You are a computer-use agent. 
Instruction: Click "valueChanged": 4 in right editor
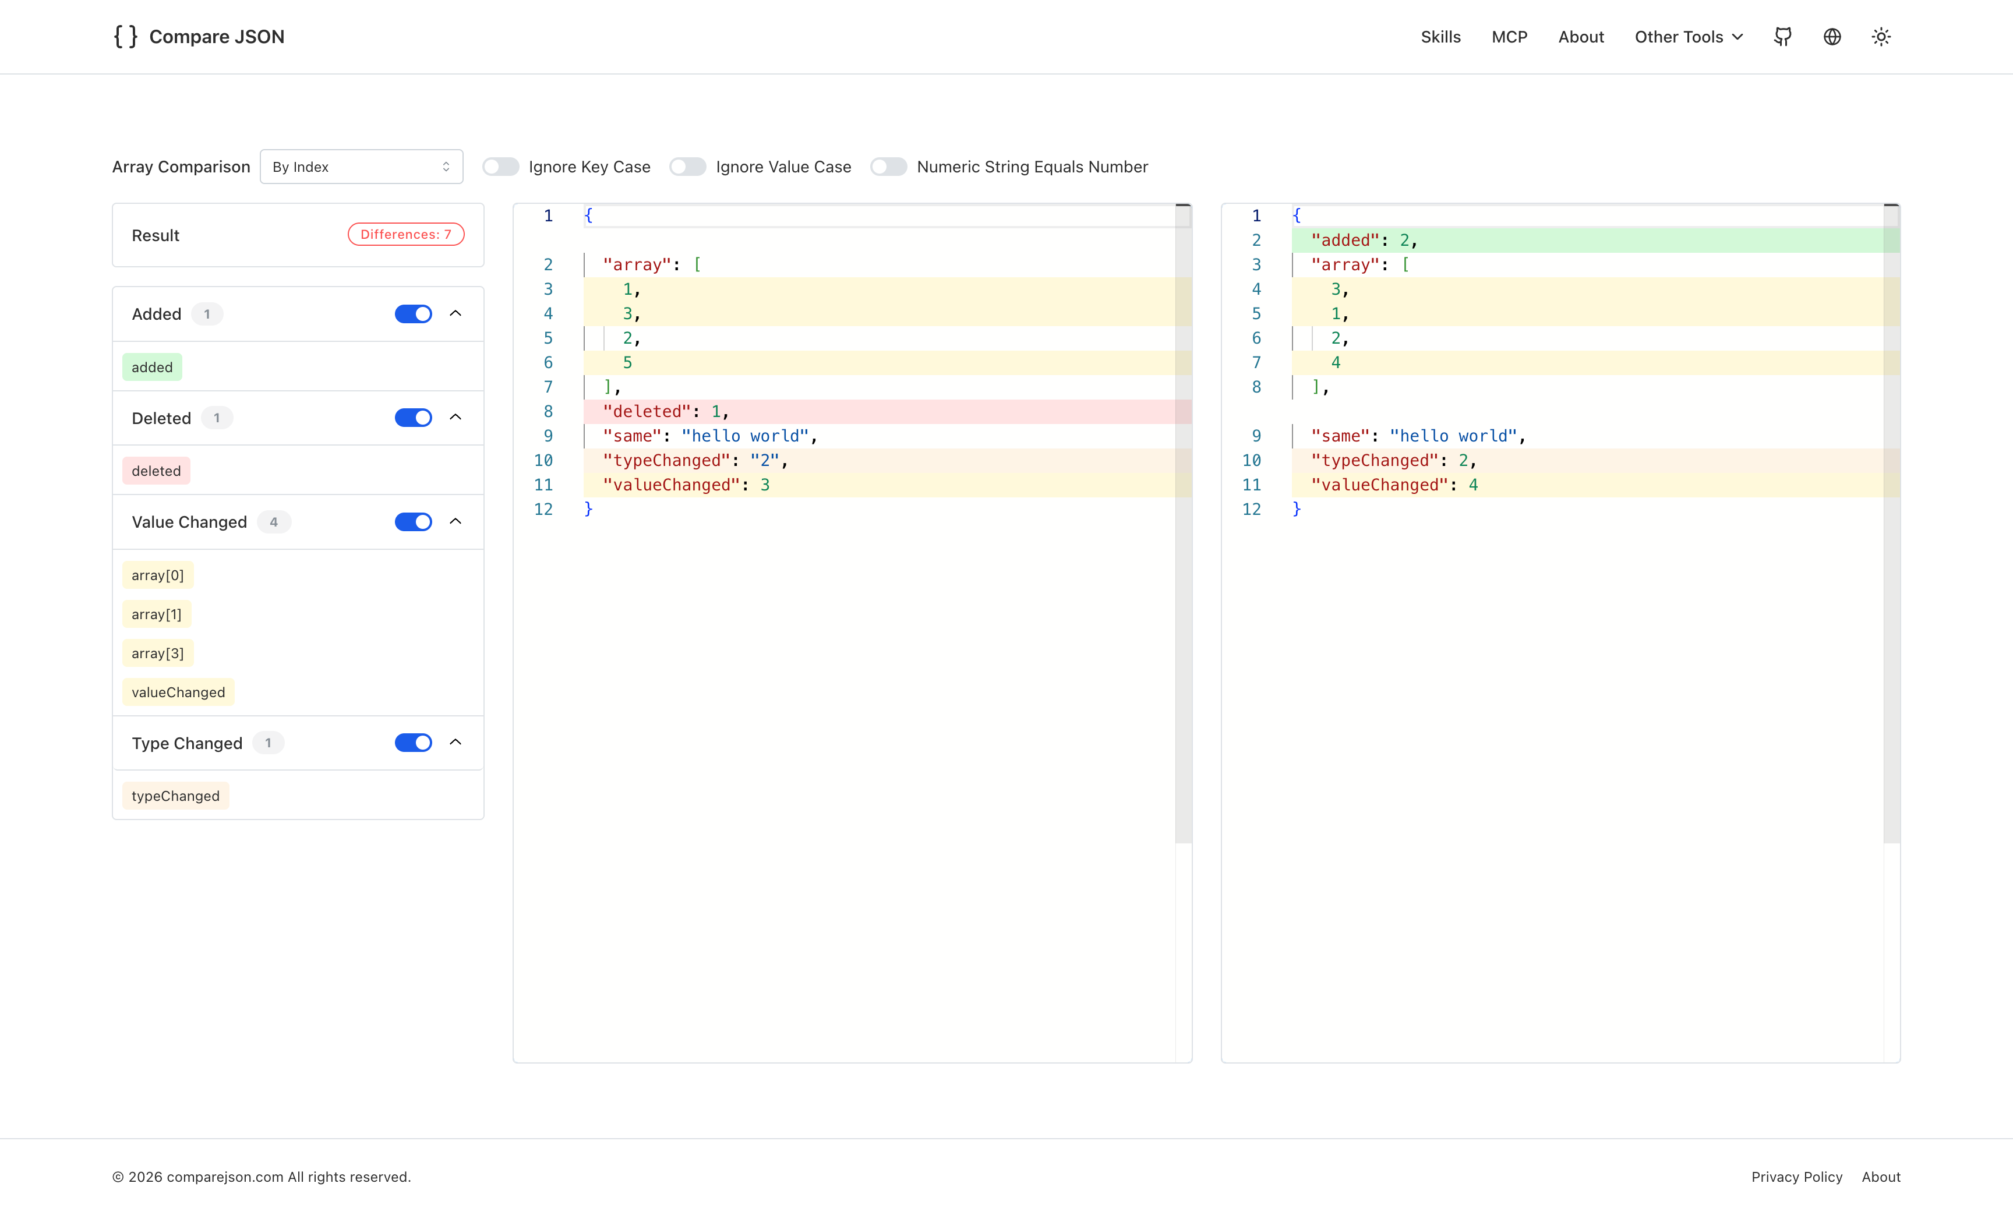point(1394,485)
